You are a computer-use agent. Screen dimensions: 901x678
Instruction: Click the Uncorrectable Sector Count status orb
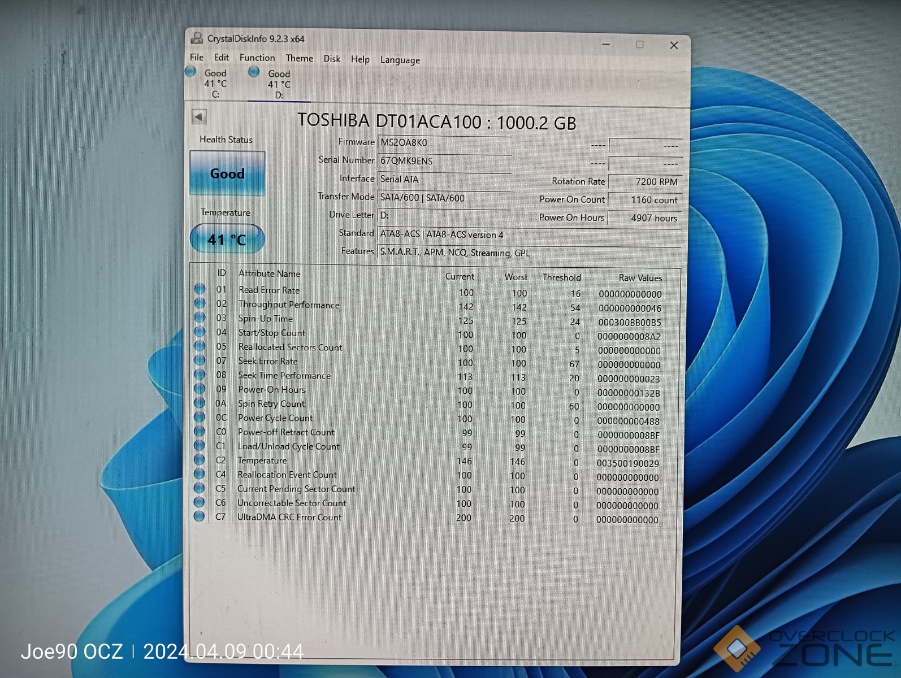pyautogui.click(x=200, y=502)
